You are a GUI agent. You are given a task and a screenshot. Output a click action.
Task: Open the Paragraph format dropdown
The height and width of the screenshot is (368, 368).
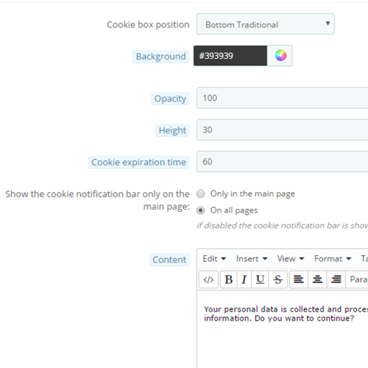[x=357, y=280]
